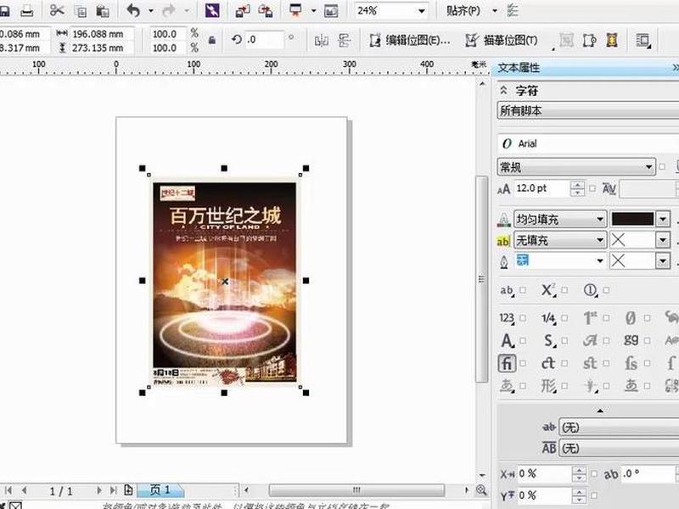Toggle checkbox beside gg icon
The height and width of the screenshot is (509, 679).
(647, 341)
